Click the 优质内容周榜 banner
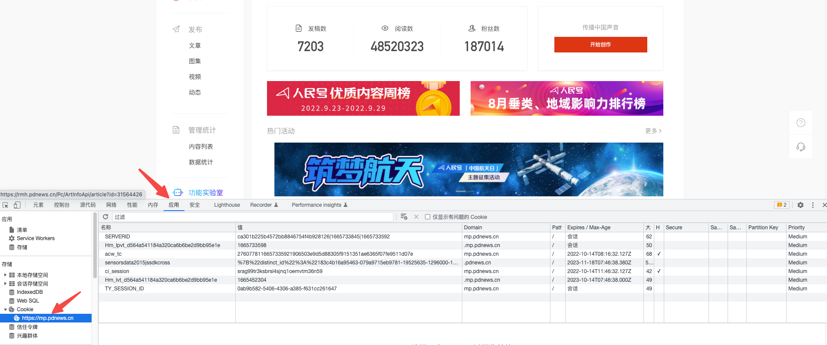827x345 pixels. (363, 98)
